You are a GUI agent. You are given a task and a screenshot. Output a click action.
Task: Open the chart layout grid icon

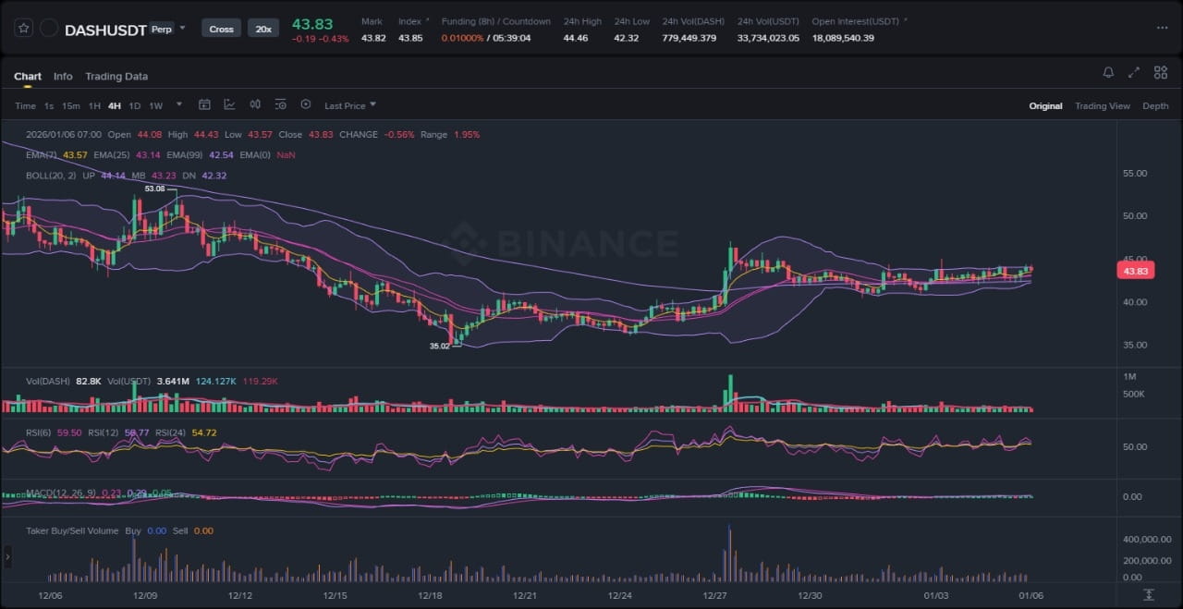1161,72
